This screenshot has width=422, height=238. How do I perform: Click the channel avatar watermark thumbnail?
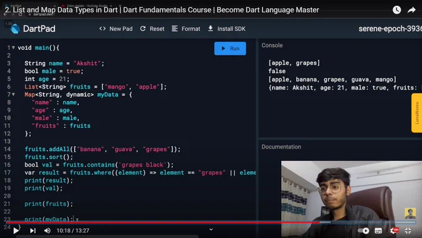coord(410,213)
